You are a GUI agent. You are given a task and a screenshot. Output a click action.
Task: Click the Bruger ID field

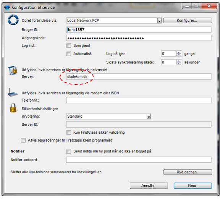point(139,30)
